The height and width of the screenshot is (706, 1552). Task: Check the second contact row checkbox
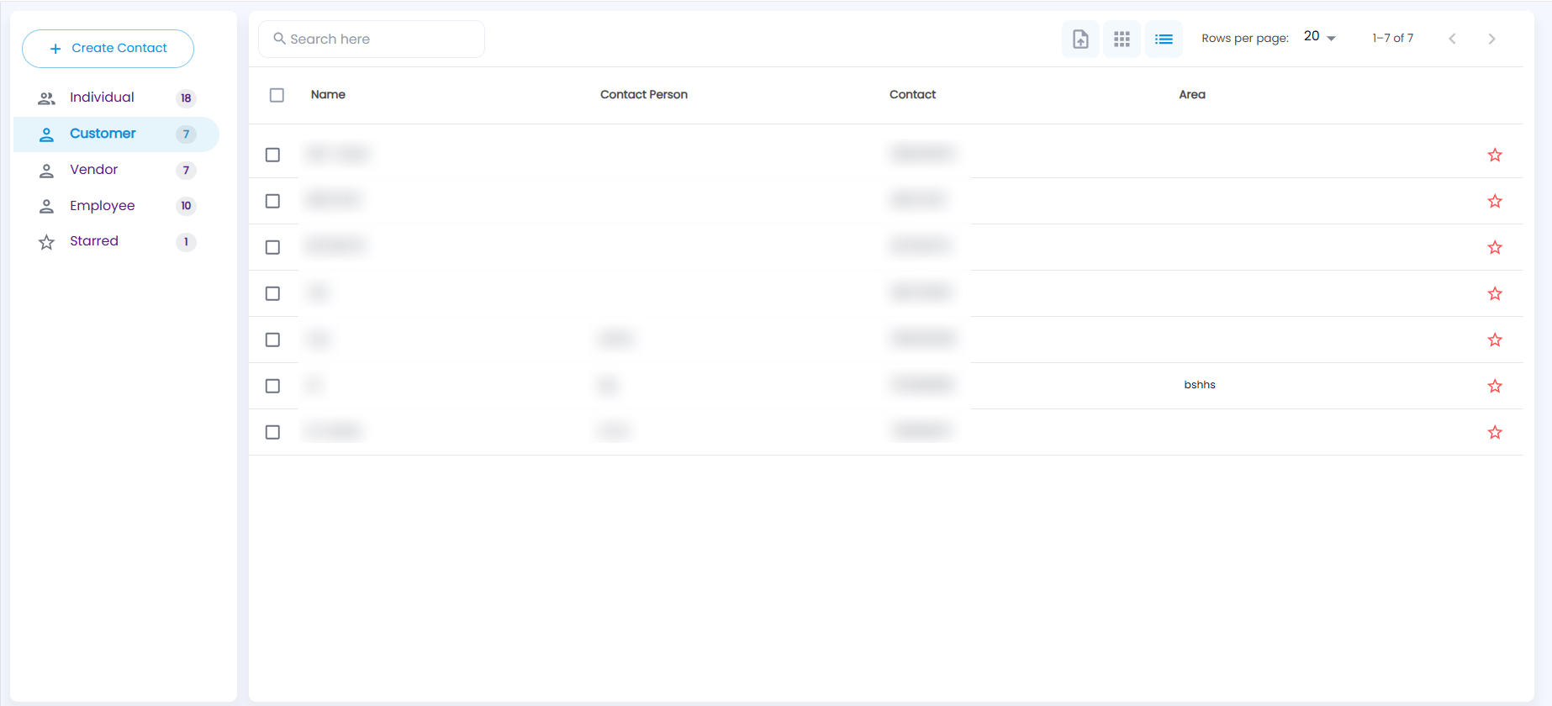click(x=272, y=201)
